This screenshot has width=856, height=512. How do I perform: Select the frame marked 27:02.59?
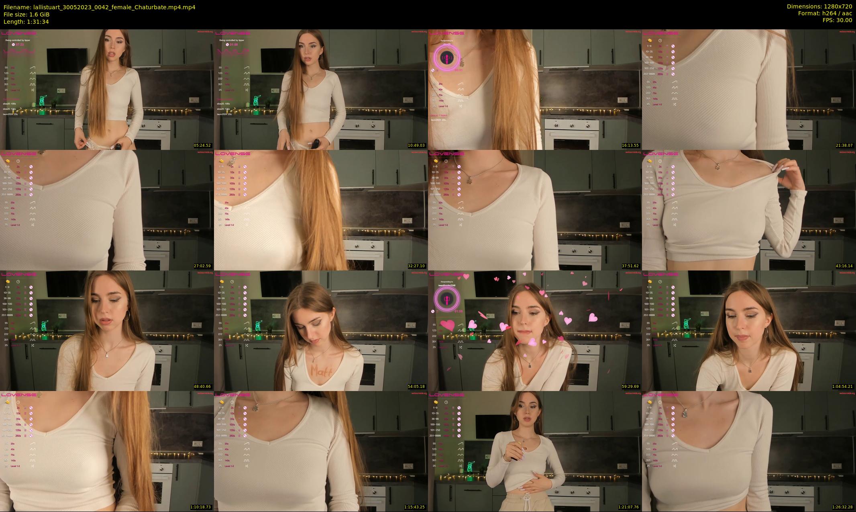[107, 210]
